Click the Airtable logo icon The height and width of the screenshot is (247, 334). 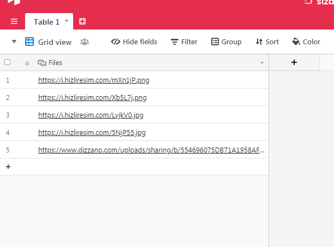pos(14,2)
